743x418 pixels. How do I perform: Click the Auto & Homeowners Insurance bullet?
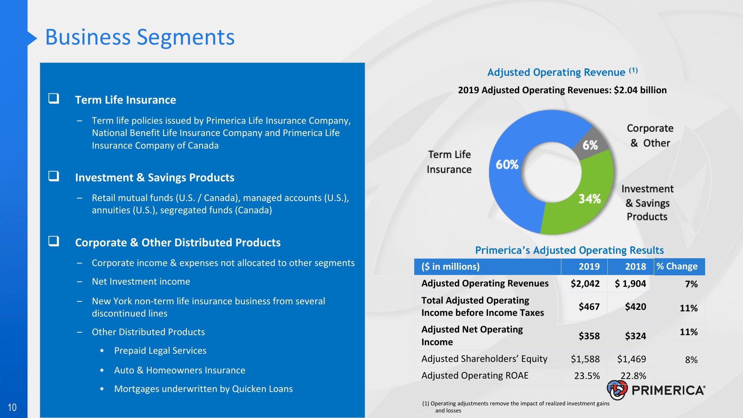[180, 370]
